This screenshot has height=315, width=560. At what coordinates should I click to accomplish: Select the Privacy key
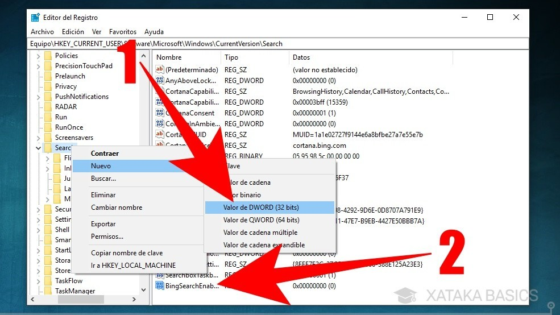point(66,86)
